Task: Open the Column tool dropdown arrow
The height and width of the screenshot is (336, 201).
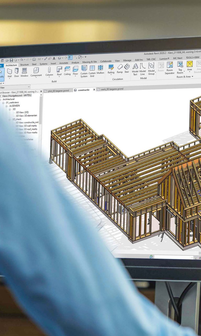Action: pos(49,77)
